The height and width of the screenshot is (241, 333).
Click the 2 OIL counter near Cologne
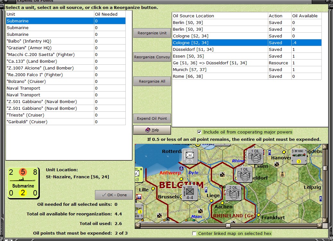point(233,193)
